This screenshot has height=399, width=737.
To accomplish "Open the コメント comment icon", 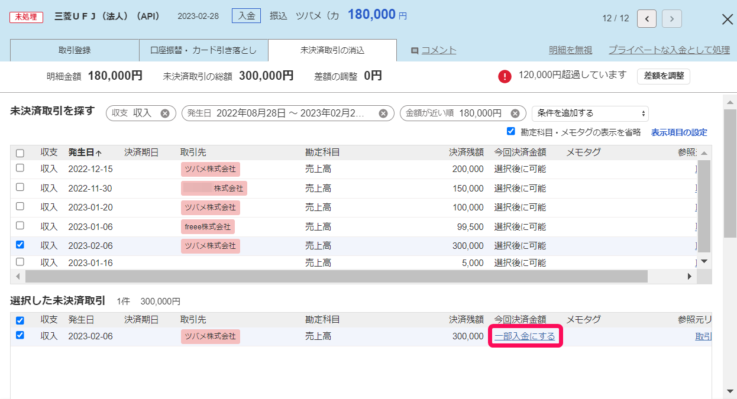I will coord(415,51).
